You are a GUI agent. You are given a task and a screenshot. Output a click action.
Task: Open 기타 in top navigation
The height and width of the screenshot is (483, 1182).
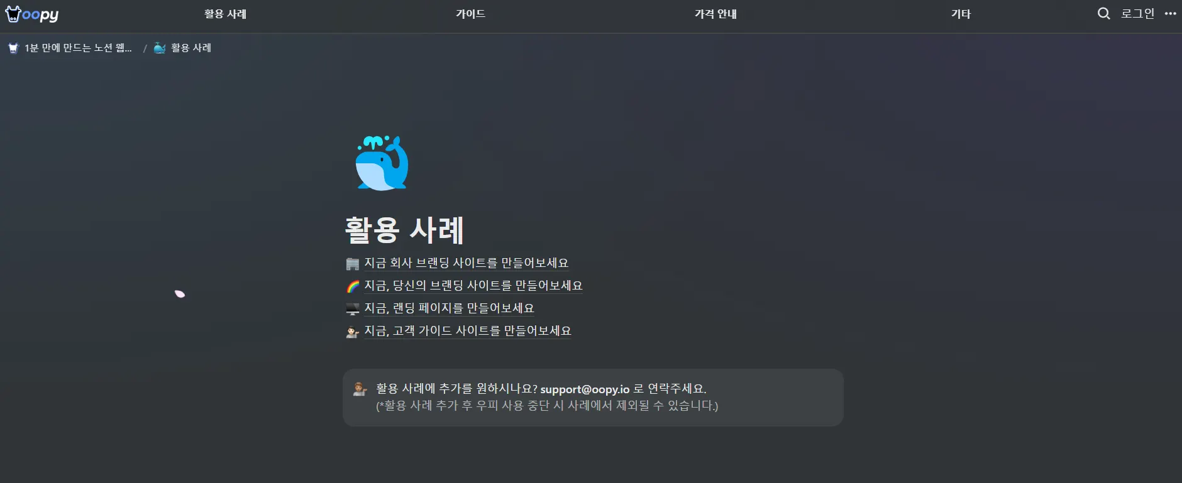[961, 14]
